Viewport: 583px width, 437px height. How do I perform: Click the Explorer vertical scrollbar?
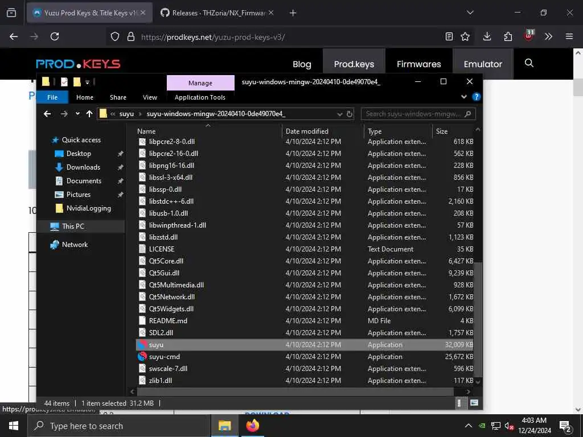click(x=478, y=320)
